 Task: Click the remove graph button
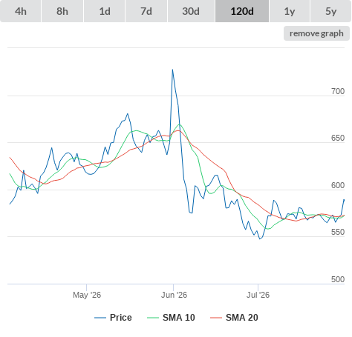click(x=316, y=33)
